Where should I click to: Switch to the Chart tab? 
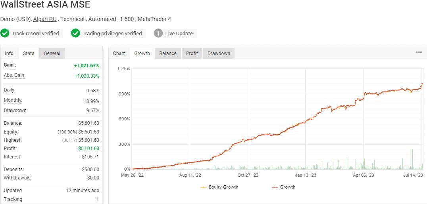coord(119,53)
